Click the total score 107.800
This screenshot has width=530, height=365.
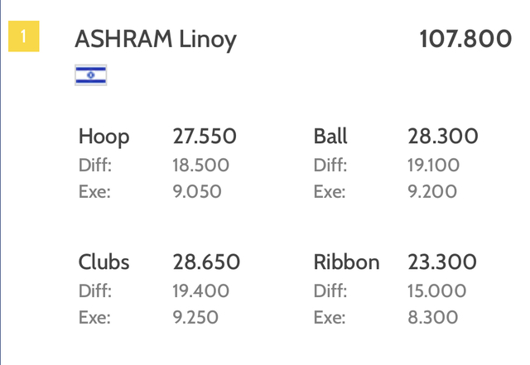tap(465, 39)
